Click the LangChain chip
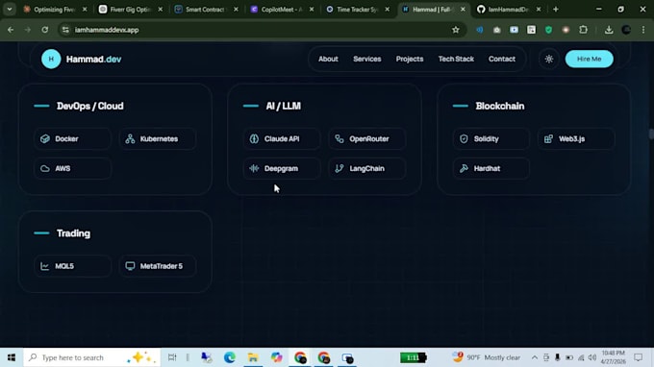654x367 pixels. 367,168
